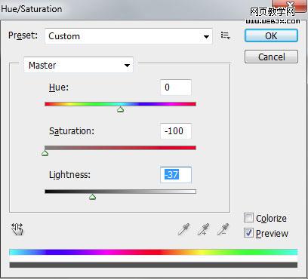Viewport: 308px width, 279px height.
Task: Click the Hue rainbow slider track
Action: click(120, 104)
